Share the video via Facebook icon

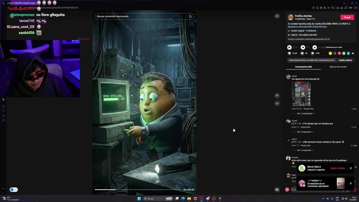[348, 53]
